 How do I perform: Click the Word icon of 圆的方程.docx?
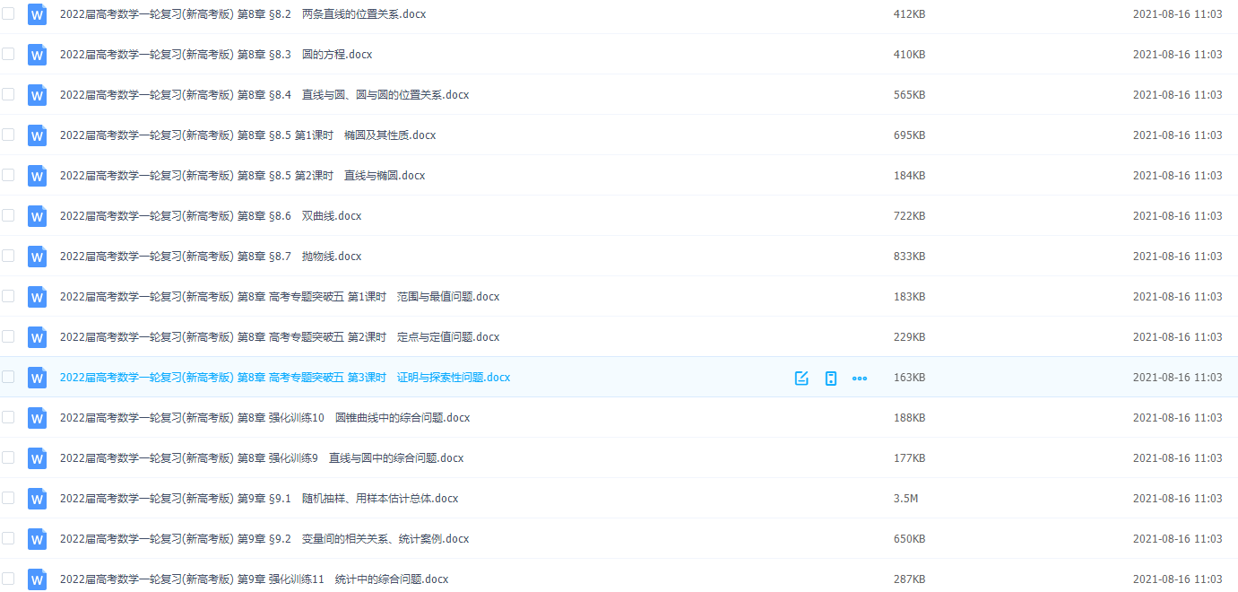(x=37, y=55)
